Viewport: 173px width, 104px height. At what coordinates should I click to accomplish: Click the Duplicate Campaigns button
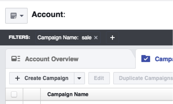pos(143,78)
